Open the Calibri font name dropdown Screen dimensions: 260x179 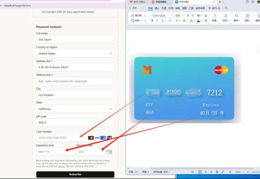pos(162,16)
